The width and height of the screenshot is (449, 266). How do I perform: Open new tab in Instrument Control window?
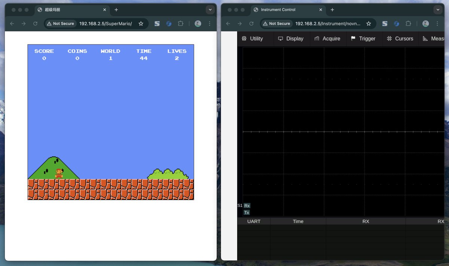(332, 10)
